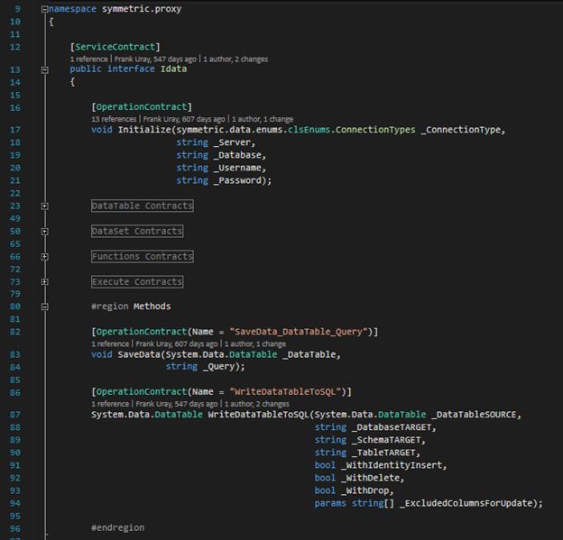
Task: Open 'Frank Uray, 607 days ago' above SaveData
Action: [177, 343]
